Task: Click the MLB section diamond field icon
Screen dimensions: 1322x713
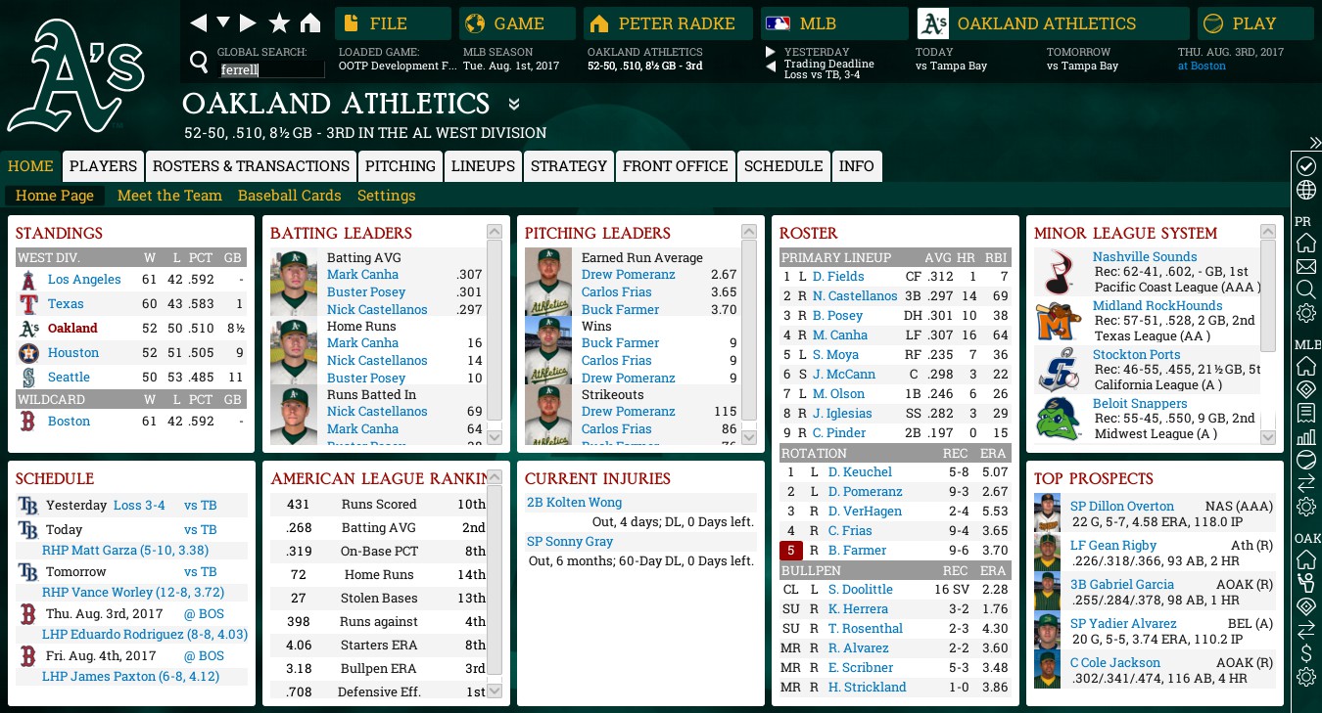Action: click(x=1305, y=389)
